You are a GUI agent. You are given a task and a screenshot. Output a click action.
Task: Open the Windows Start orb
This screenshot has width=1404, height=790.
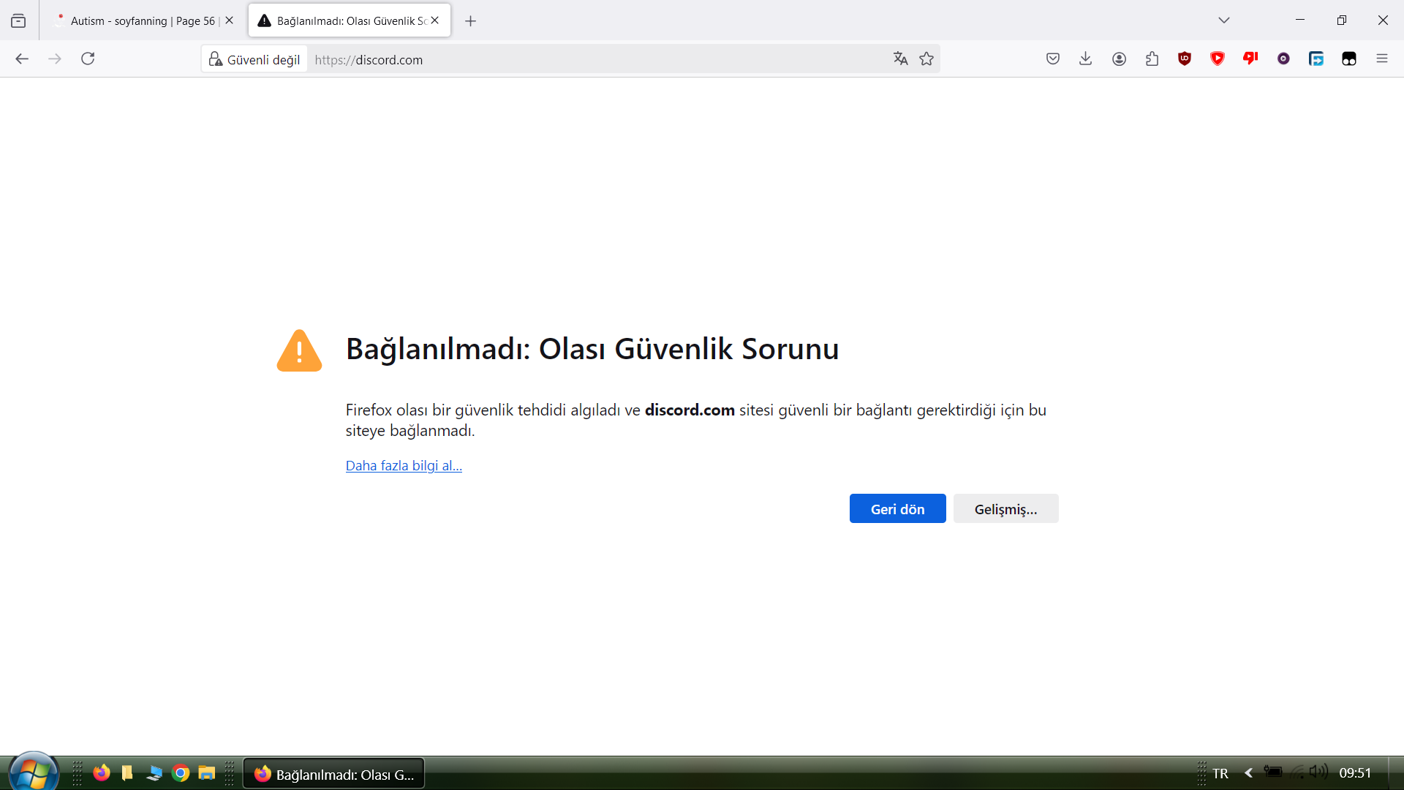tap(33, 772)
